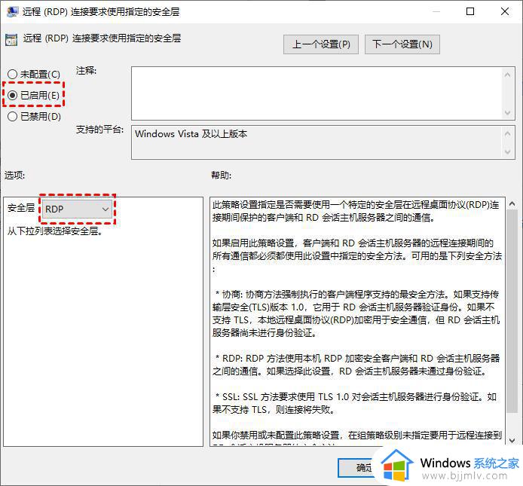Go to 上一个设置(P)

coord(321,44)
